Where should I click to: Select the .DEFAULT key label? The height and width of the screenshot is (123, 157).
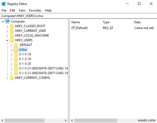[26, 45]
